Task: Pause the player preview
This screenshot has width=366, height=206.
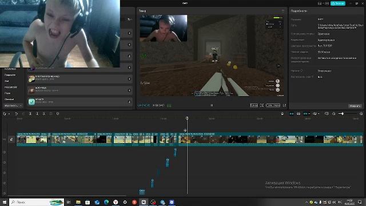Action: [x=212, y=105]
